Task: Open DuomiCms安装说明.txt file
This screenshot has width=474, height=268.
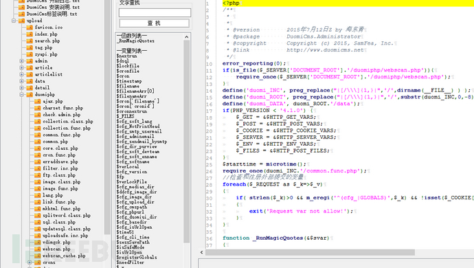Action: coord(53,8)
